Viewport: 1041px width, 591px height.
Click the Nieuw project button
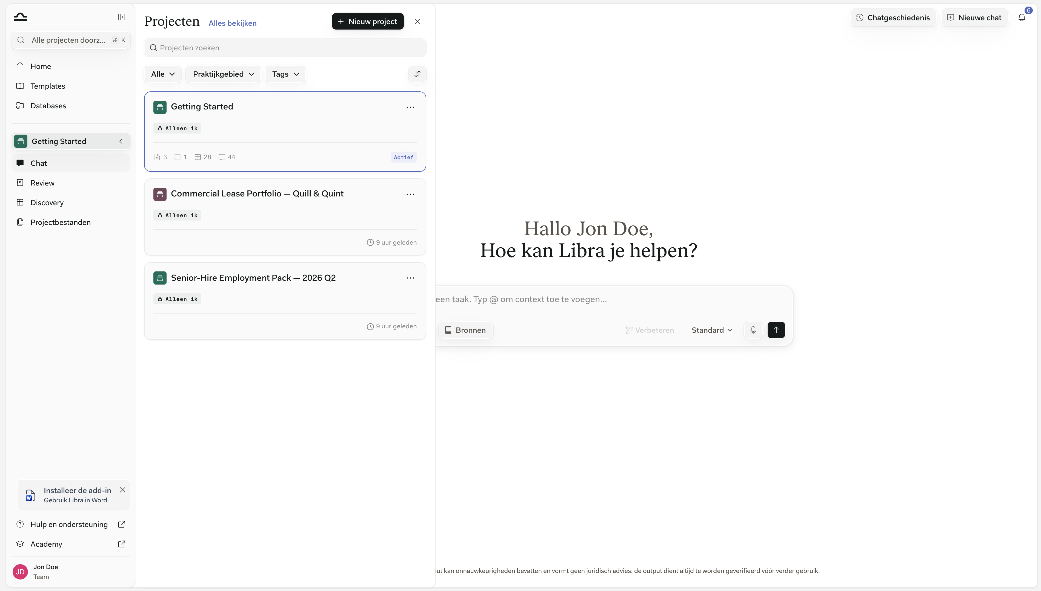[x=368, y=22]
